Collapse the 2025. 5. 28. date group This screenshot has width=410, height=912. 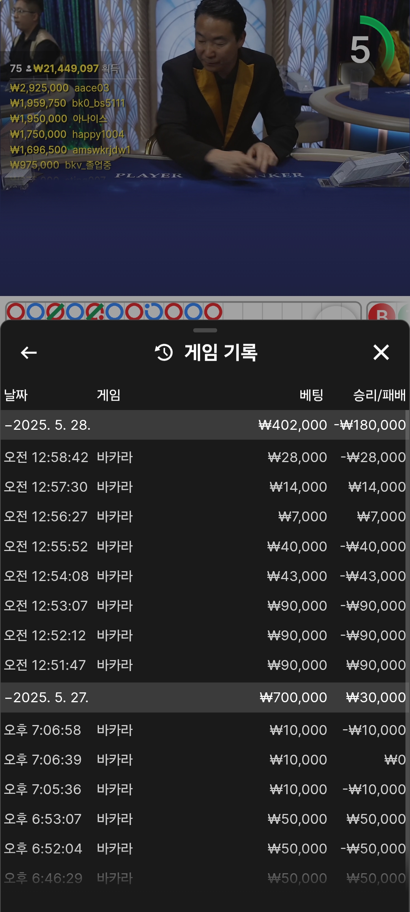[205, 425]
